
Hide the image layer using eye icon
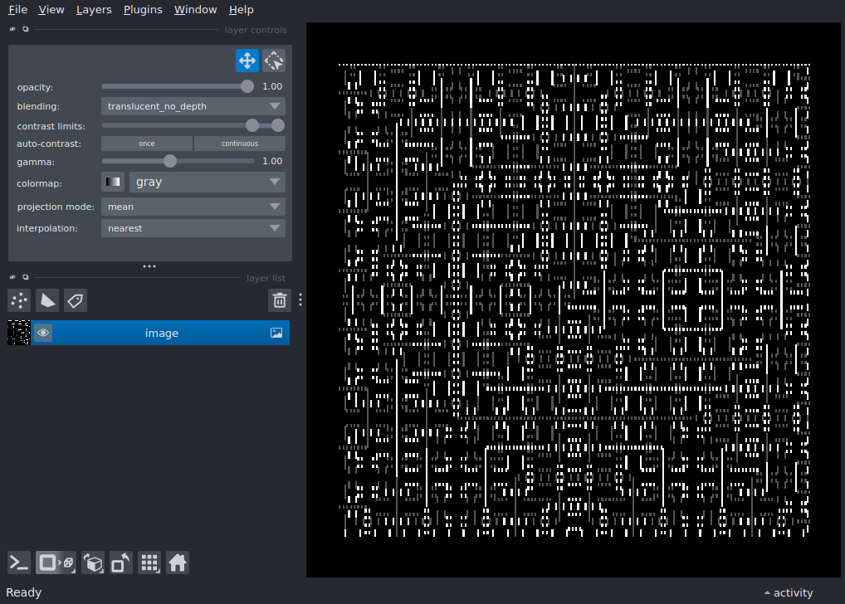pos(43,333)
